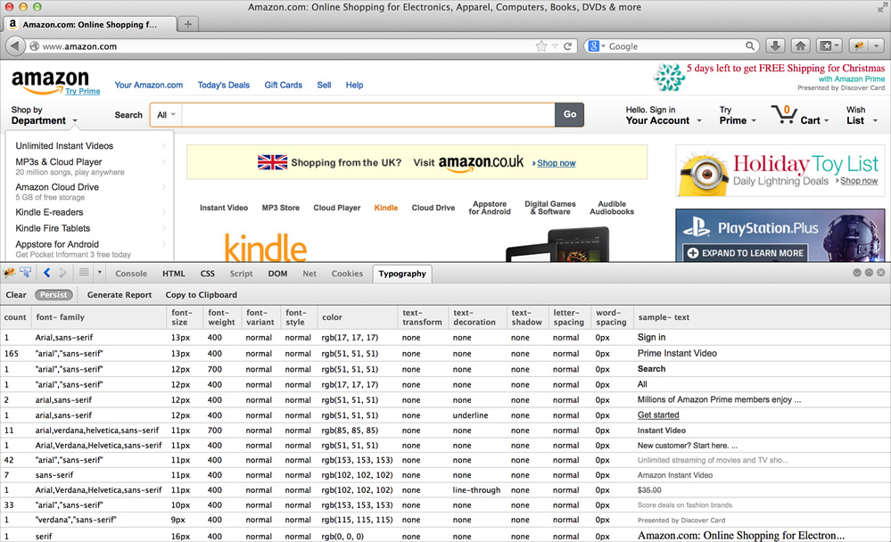Open the CSS tab
Viewport: 891px width, 542px height.
click(x=208, y=274)
